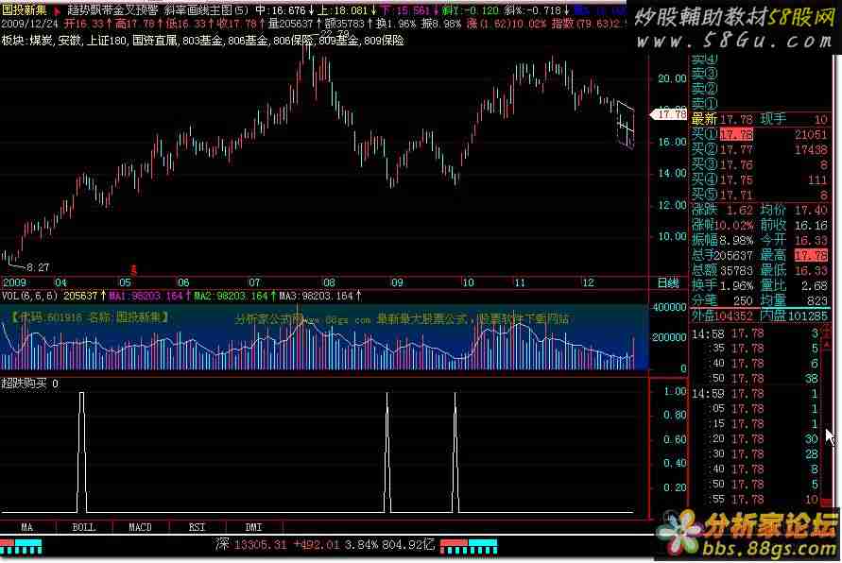Click the 日线 period label
The height and width of the screenshot is (563, 842).
tap(668, 282)
